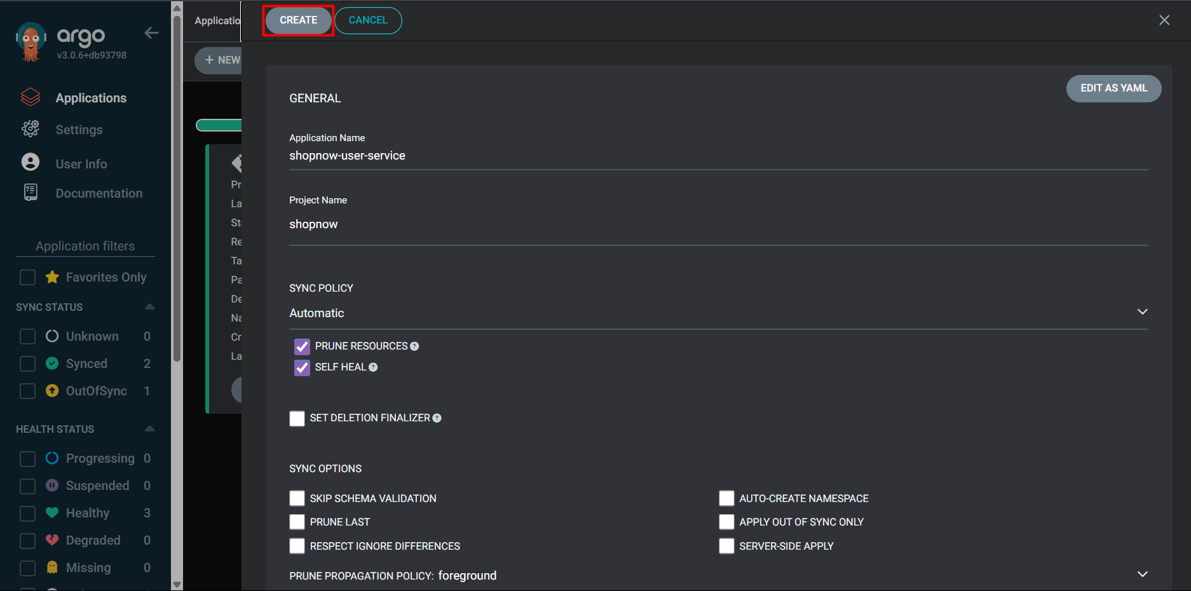Viewport: 1191px width, 591px height.
Task: Uncheck the Prune Resources checkbox
Action: pos(302,346)
